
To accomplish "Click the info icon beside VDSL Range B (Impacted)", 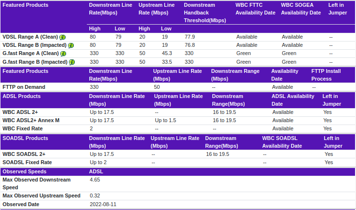I will [x=71, y=45].
